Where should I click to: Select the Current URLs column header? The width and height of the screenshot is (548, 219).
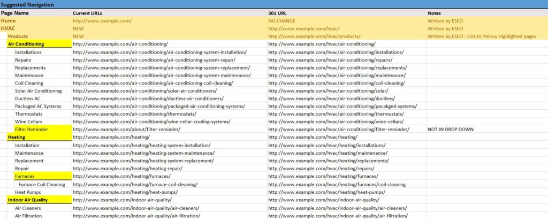[x=89, y=13]
